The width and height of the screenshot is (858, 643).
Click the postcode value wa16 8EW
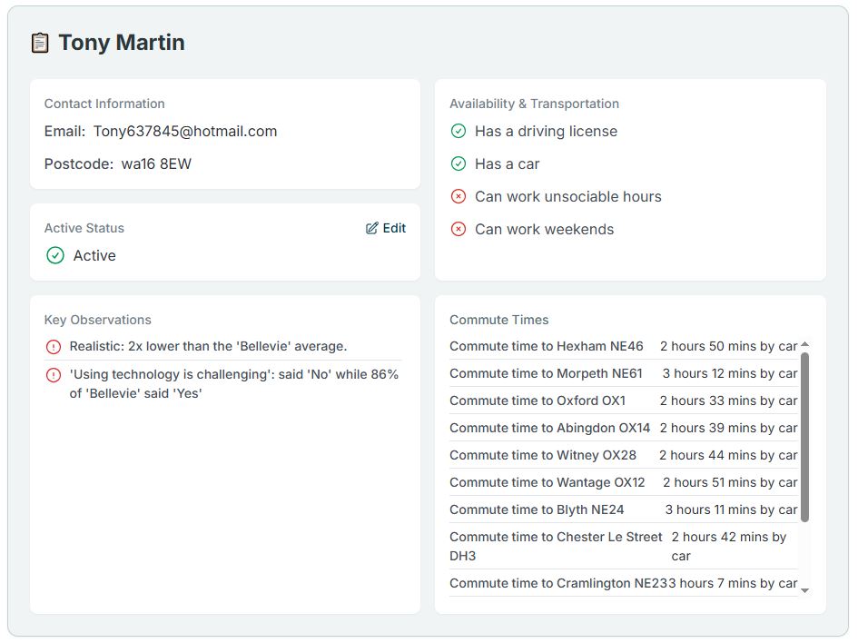click(x=156, y=163)
